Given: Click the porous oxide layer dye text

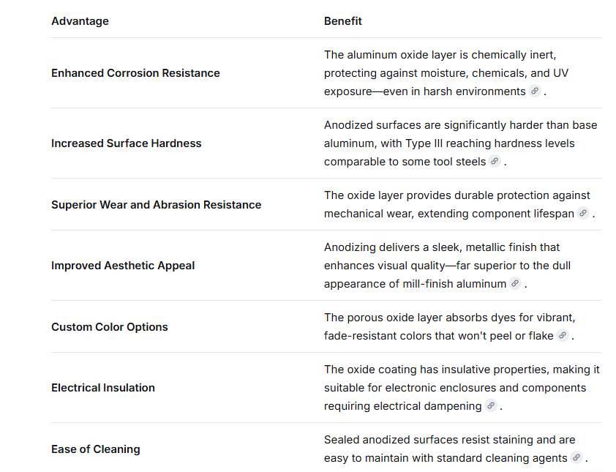Looking at the screenshot, I should click(x=449, y=326).
